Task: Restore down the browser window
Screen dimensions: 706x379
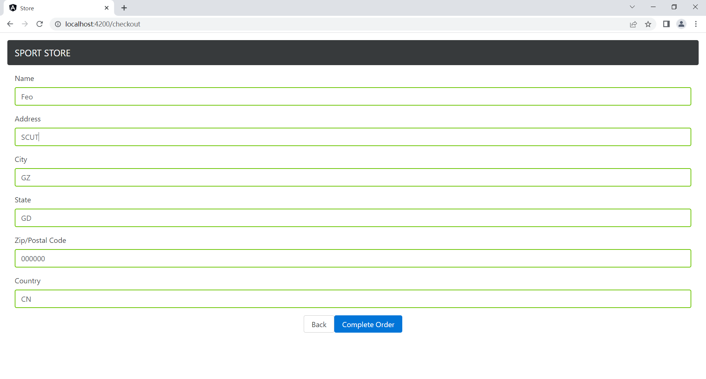Action: coord(674,7)
